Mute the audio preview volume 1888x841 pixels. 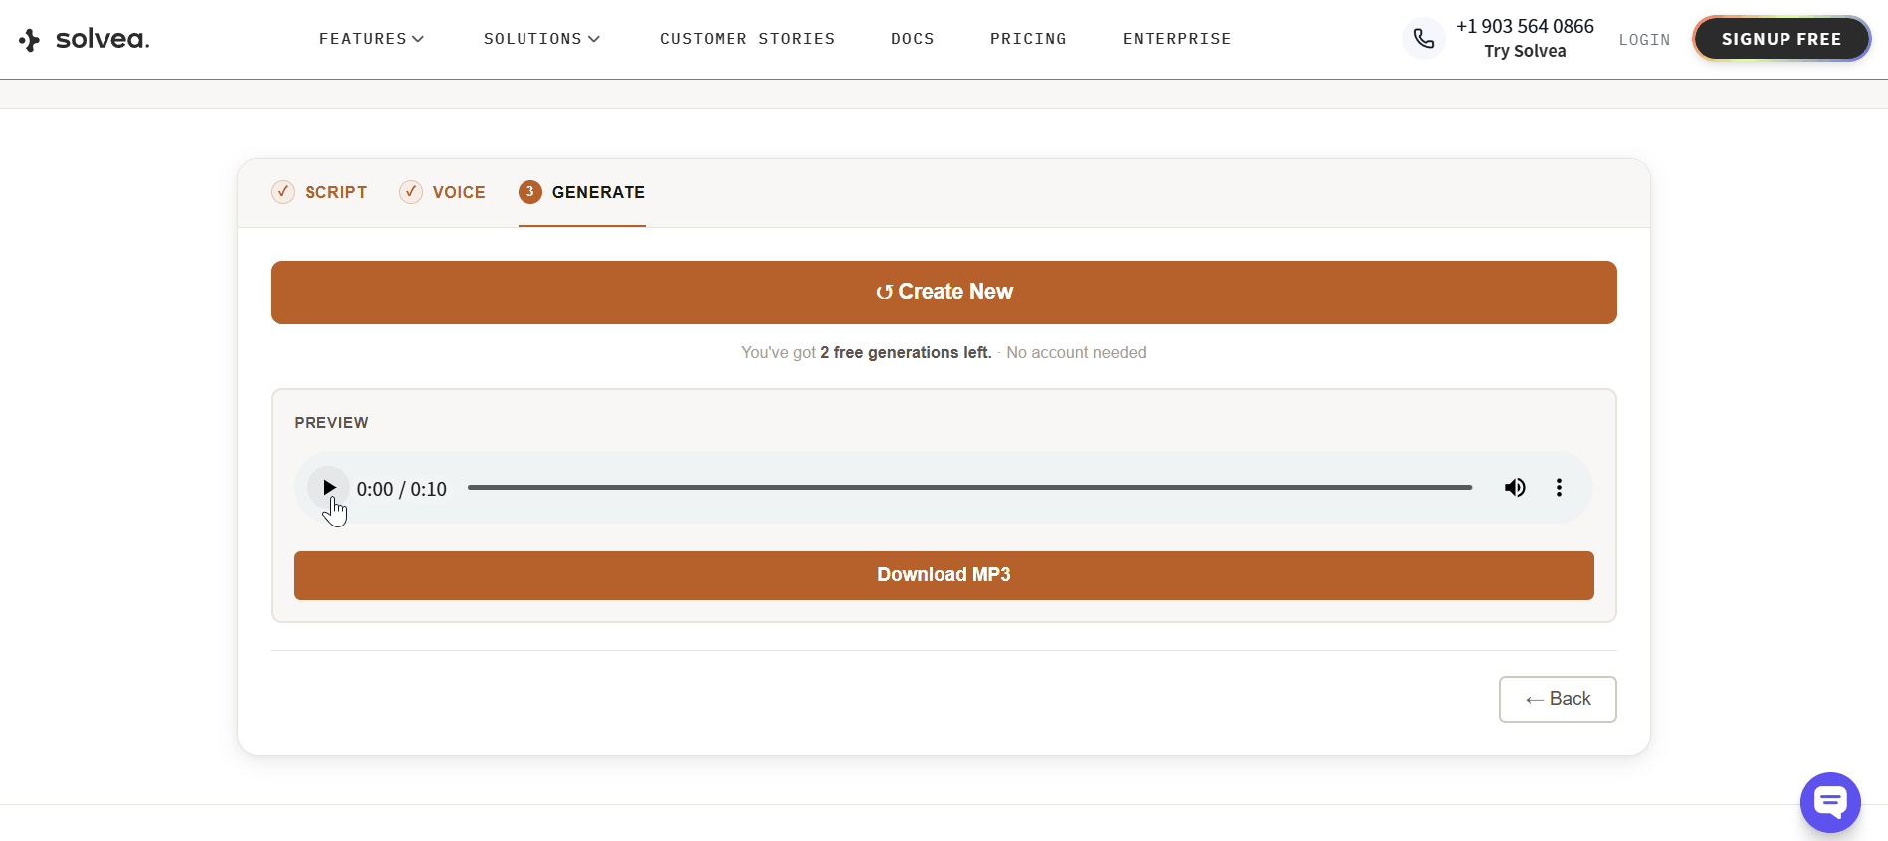[1514, 488]
